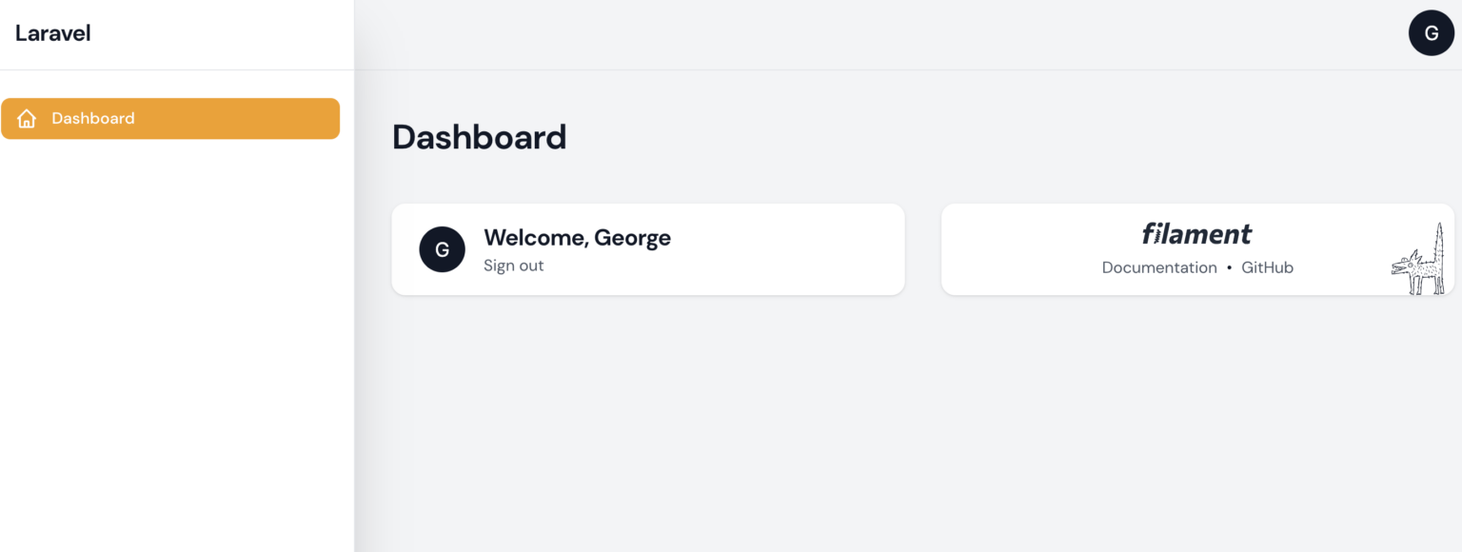Click the "Welcome, George" heading text
The image size is (1462, 552).
(x=577, y=238)
